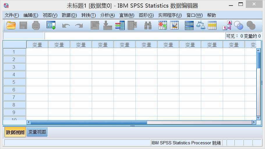Viewport: 265px width, 149px height.
Task: Select row header 8
Action: pos(15,105)
